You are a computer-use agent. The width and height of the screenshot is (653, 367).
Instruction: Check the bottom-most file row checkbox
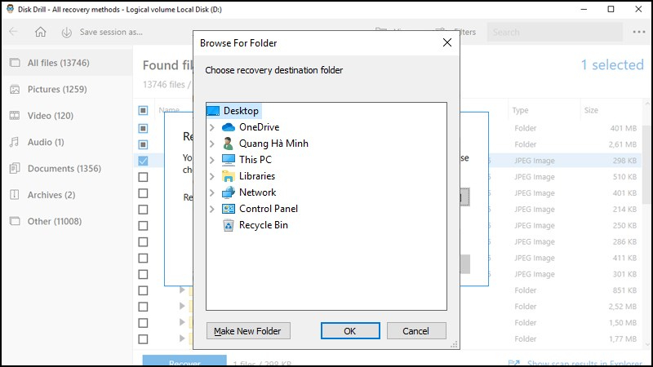point(143,339)
